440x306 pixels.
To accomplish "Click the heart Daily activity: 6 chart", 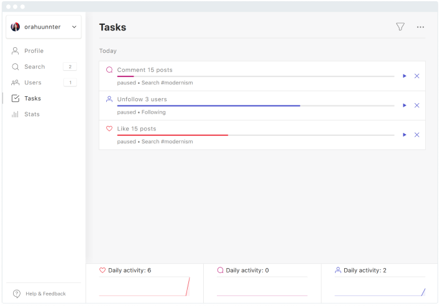I will [145, 286].
